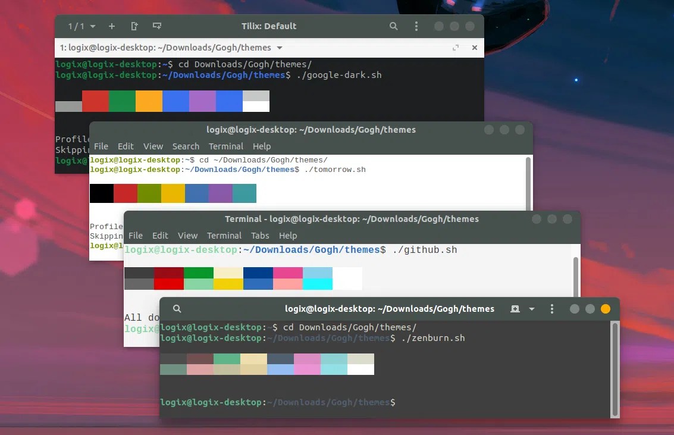Image resolution: width=674 pixels, height=435 pixels.
Task: Click the search icon in the zenburn terminal header bar
Action: pos(177,309)
